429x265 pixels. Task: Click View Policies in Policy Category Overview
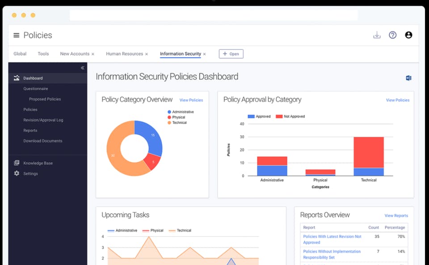pos(191,100)
